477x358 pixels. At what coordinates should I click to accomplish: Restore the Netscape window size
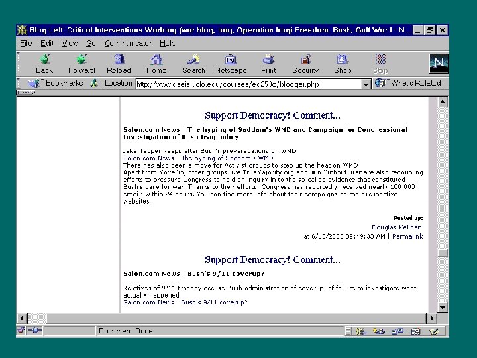point(430,30)
